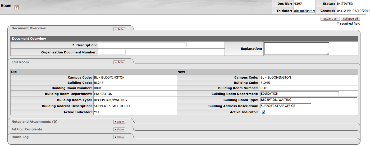The width and height of the screenshot is (370, 146).
Task: Click the Doc Nbr value 4397
Action: pyautogui.click(x=298, y=4)
